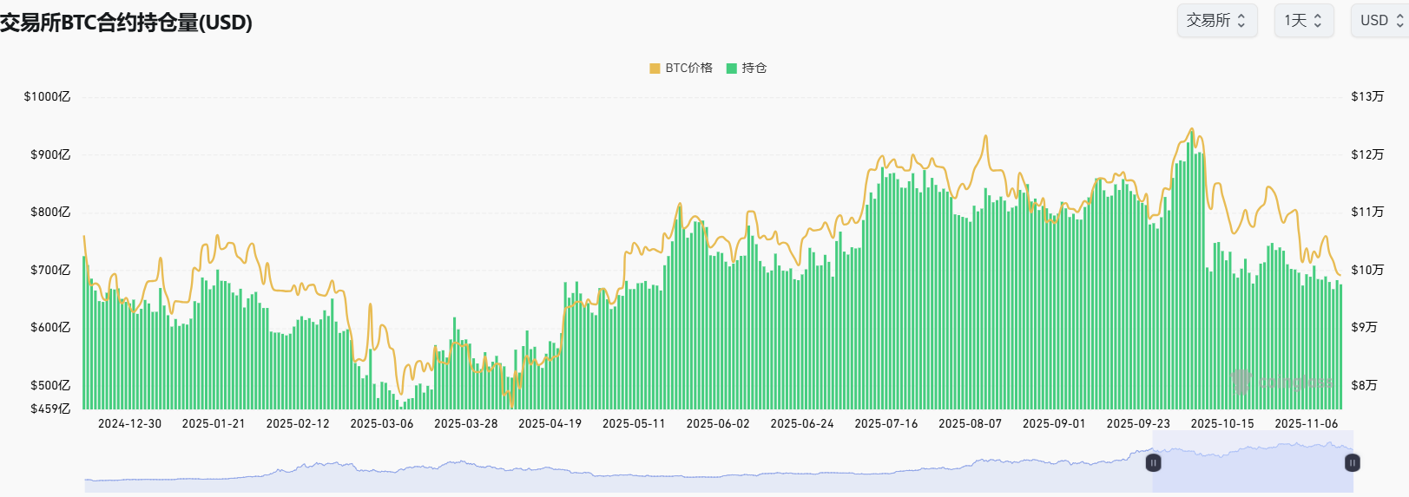Click the green 持仓 legend swatch
This screenshot has width=1409, height=497.
coord(731,69)
